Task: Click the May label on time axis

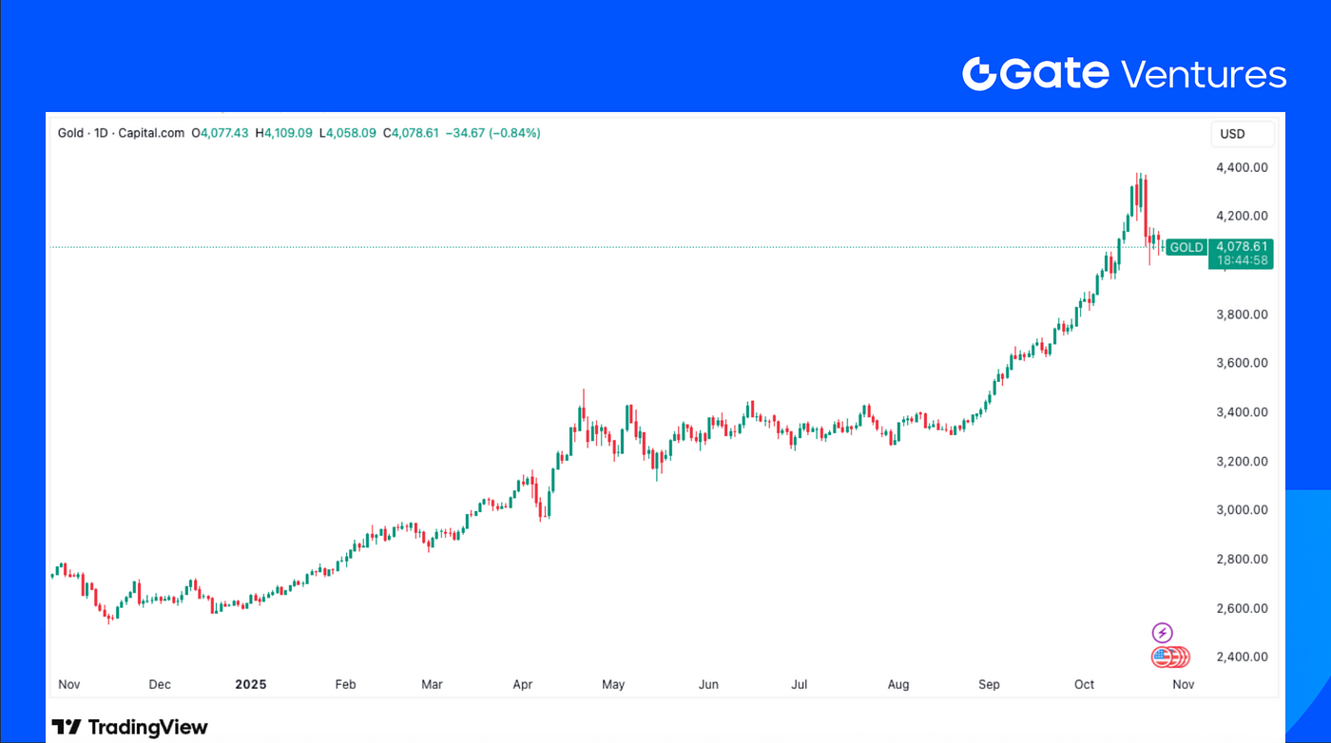Action: point(613,684)
